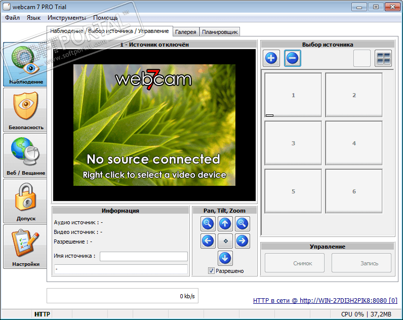Select source slot 4
The height and width of the screenshot is (320, 403).
coord(354,143)
